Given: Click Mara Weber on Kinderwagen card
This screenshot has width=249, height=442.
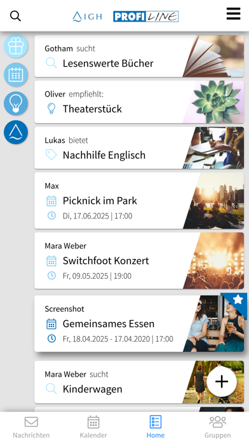Looking at the screenshot, I should point(65,374).
